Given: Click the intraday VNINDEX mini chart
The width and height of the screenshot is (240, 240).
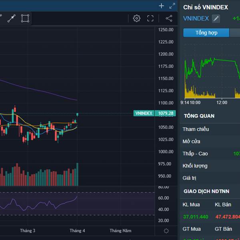Looking at the screenshot, I should pos(212,71).
